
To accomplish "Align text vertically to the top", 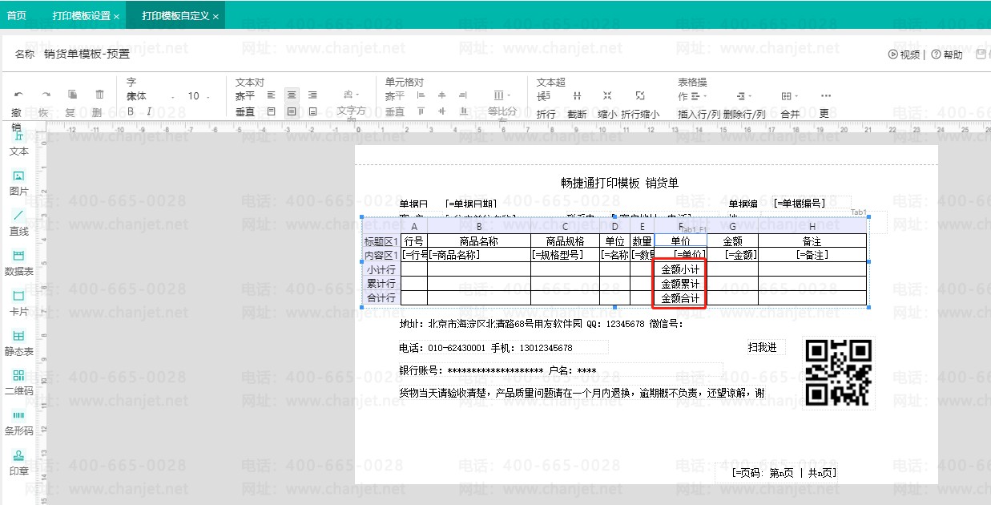I will click(x=271, y=111).
